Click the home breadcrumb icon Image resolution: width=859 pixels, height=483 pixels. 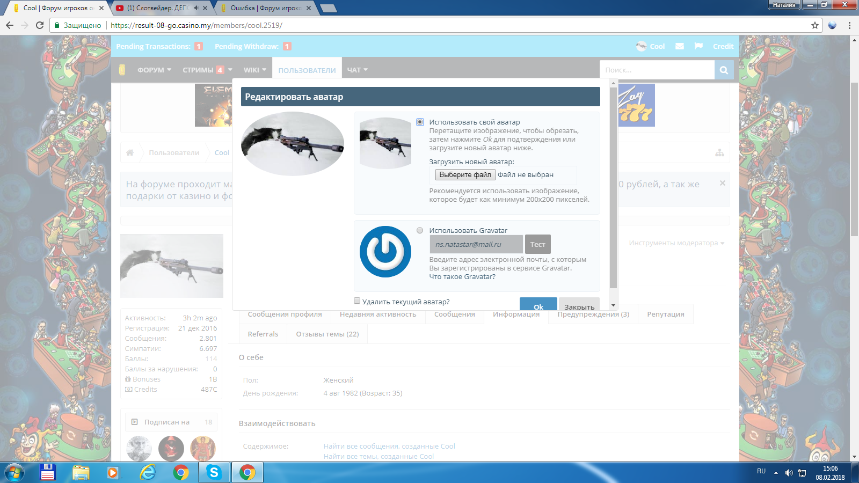point(130,152)
